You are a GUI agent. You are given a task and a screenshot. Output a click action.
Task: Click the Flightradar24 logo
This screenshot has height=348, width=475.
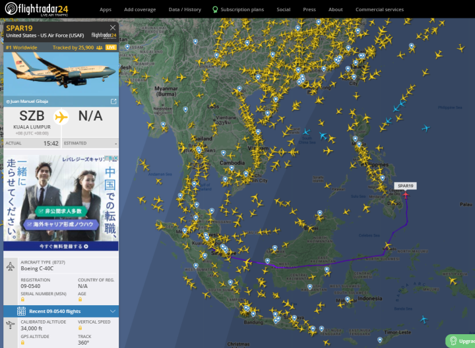click(x=37, y=9)
